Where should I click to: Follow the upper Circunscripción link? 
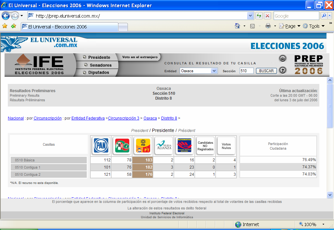pos(48,118)
